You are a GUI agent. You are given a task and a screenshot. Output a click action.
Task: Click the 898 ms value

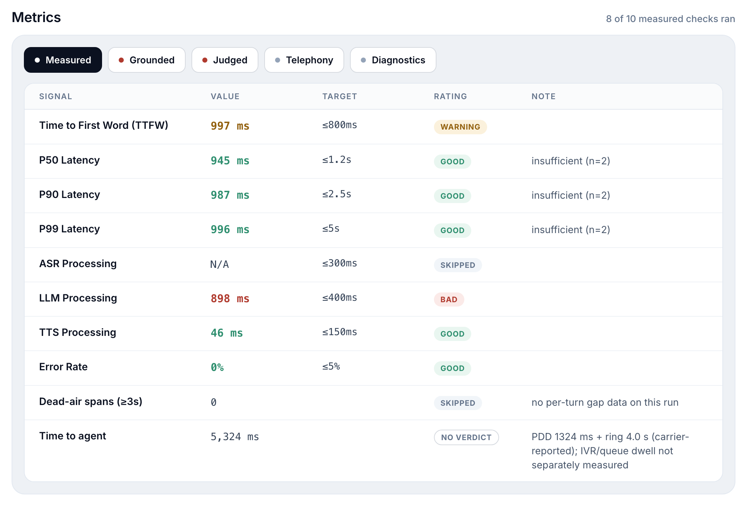(230, 299)
